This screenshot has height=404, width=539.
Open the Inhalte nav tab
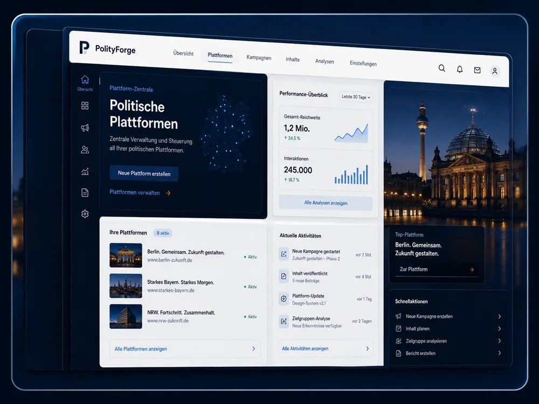[293, 59]
